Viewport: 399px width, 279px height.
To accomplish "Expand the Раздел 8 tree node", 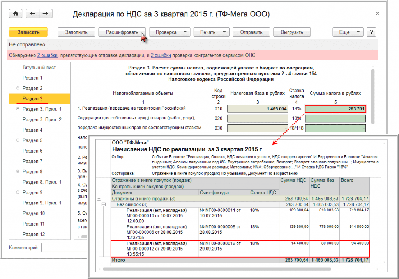I will tap(18, 172).
